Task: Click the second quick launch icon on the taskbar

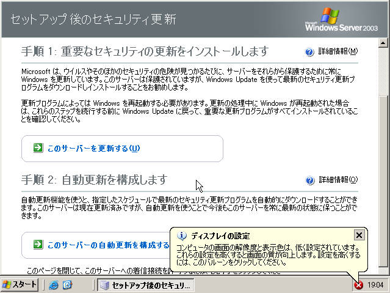Action: (x=67, y=285)
